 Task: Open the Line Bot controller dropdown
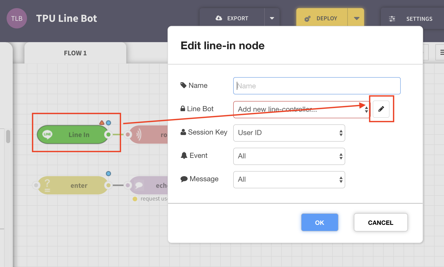coord(301,109)
